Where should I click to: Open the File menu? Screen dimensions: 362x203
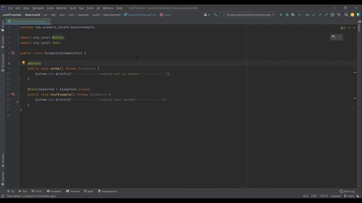[10, 8]
